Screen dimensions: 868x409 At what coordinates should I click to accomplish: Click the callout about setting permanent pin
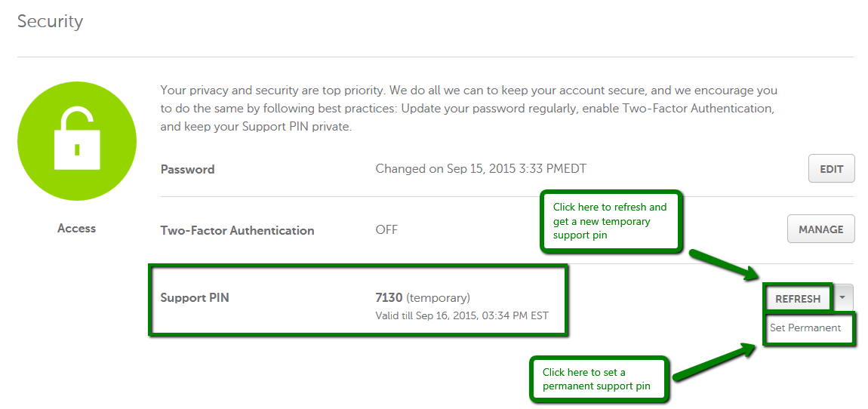[599, 379]
